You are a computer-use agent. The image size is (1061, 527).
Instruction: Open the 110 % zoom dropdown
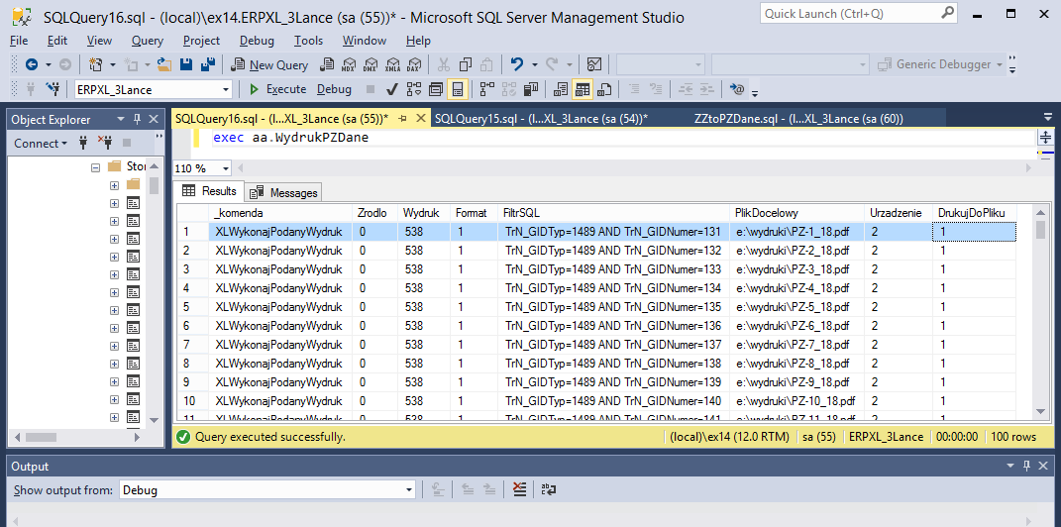click(x=225, y=168)
